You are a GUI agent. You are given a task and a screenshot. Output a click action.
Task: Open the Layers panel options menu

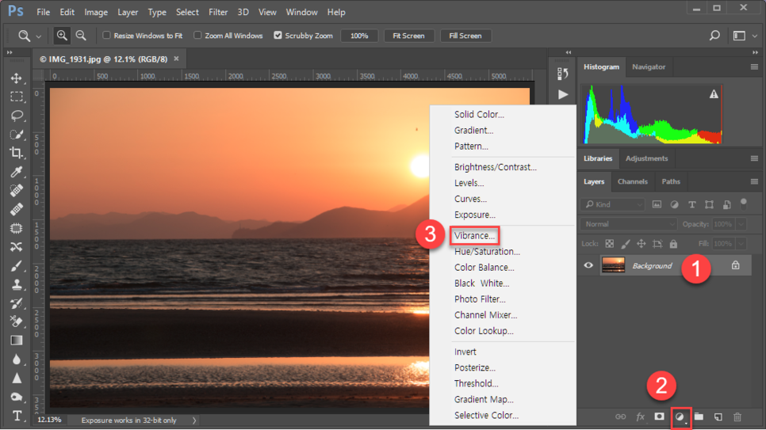point(754,181)
